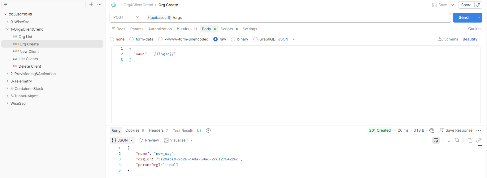Switch to the request Body tab
Image resolution: width=487 pixels, height=178 pixels.
click(209, 29)
